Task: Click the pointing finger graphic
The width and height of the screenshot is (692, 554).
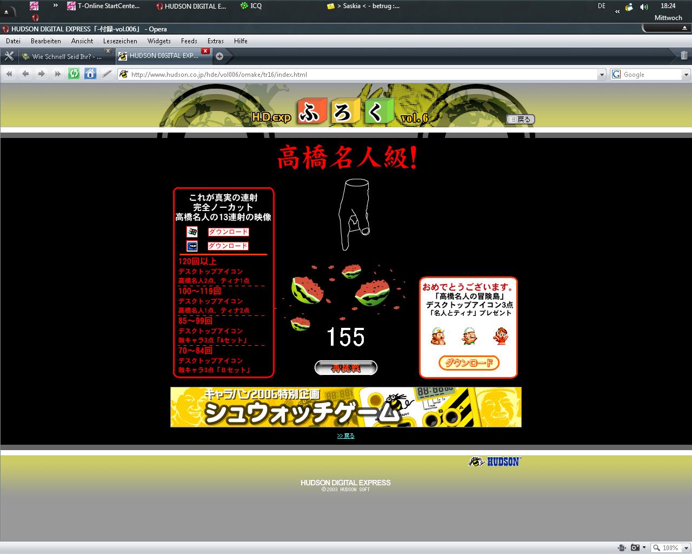Action: click(x=354, y=215)
